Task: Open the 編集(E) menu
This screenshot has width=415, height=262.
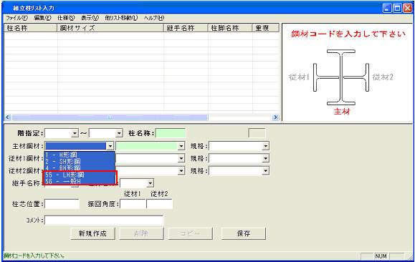Action: point(42,18)
